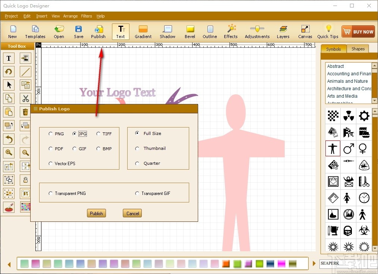
Task: Open the Gradient toolbar option
Action: 143,32
